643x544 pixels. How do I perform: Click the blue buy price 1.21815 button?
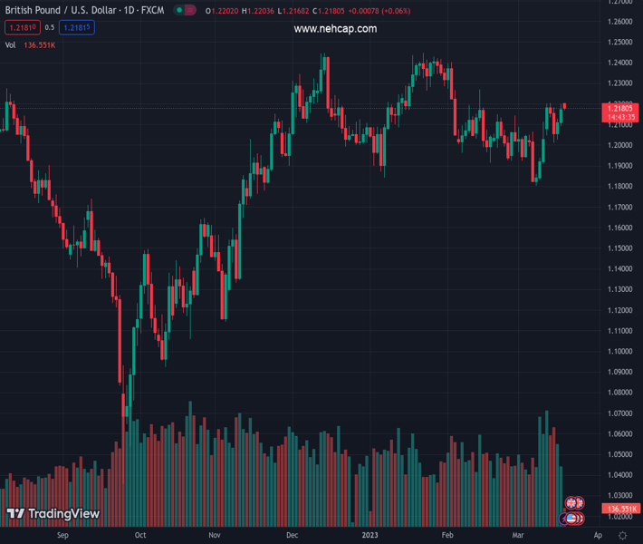[x=77, y=28]
